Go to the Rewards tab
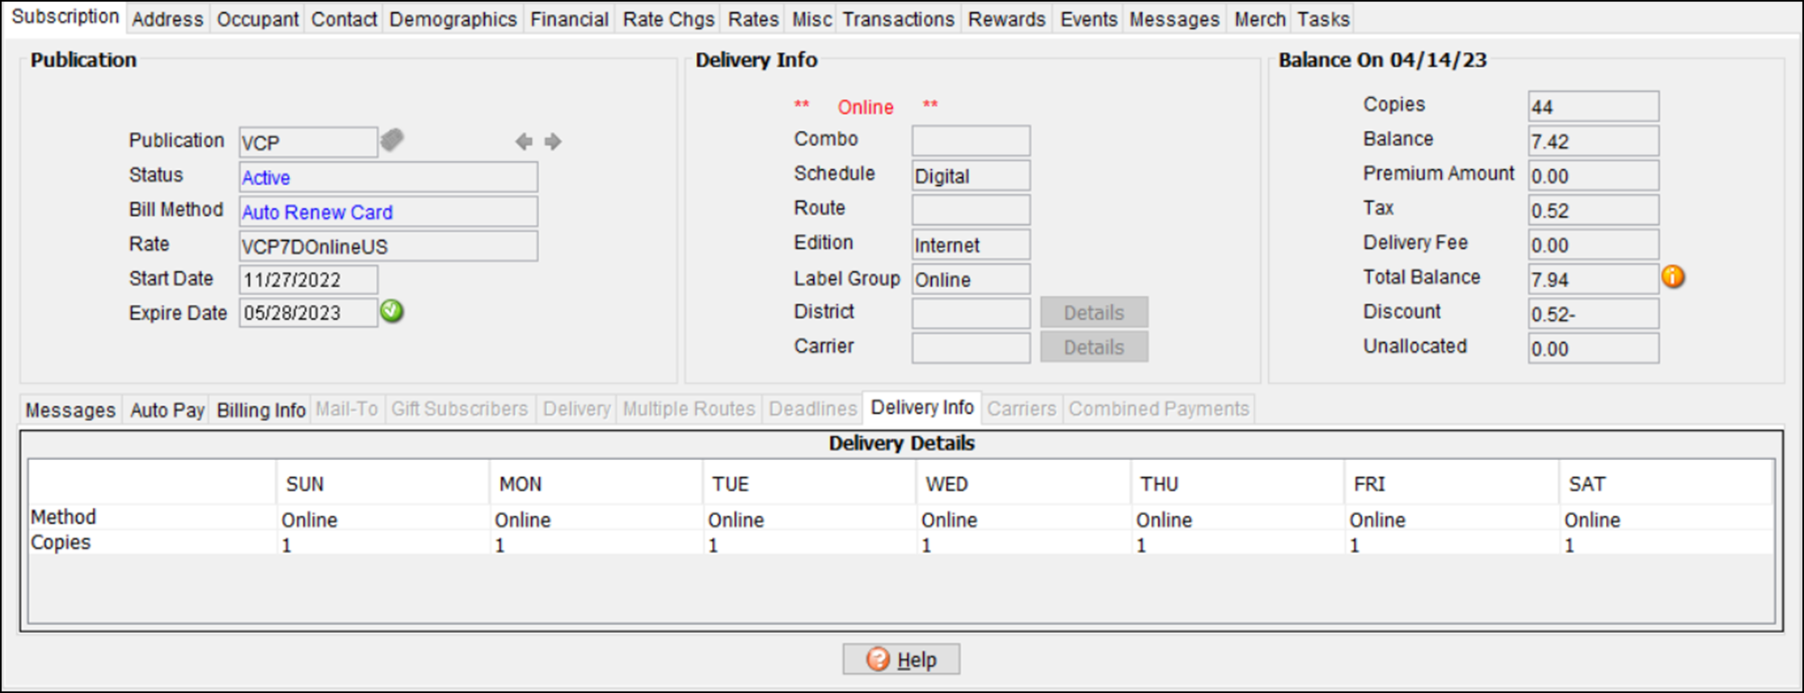1804x693 pixels. 1006,19
